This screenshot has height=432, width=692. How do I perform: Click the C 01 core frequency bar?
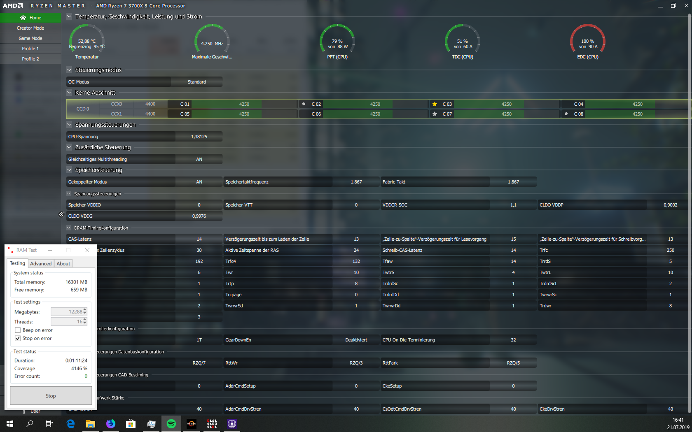click(244, 104)
